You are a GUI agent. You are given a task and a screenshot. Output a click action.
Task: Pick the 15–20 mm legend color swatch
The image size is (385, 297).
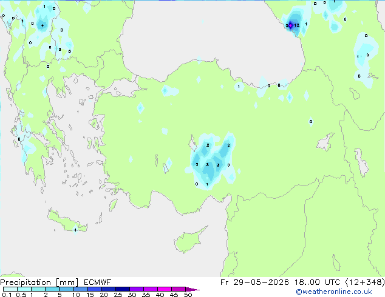[x=95, y=289]
